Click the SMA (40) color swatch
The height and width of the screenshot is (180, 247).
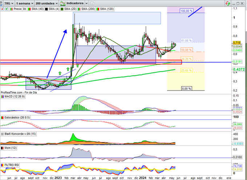coord(29,9)
